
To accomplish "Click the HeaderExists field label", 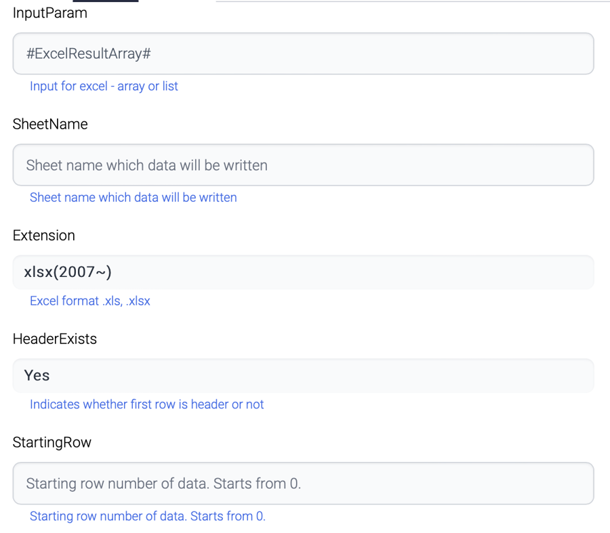I will 54,339.
